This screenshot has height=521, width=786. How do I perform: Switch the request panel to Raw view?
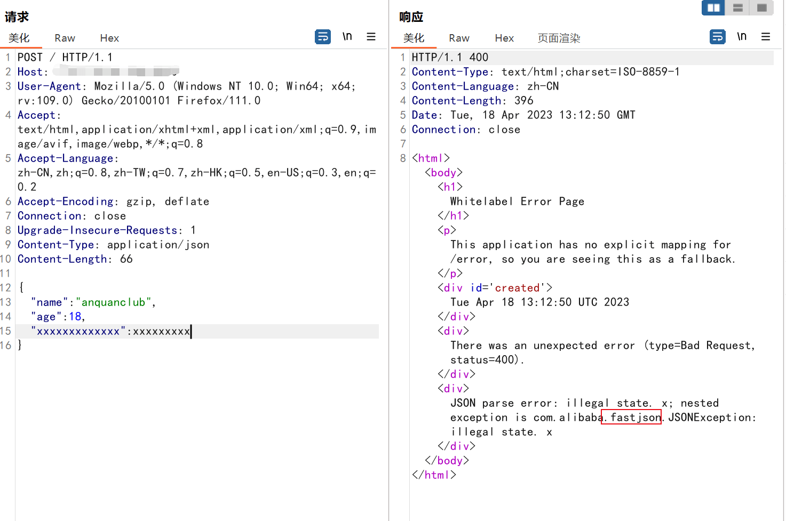(64, 38)
